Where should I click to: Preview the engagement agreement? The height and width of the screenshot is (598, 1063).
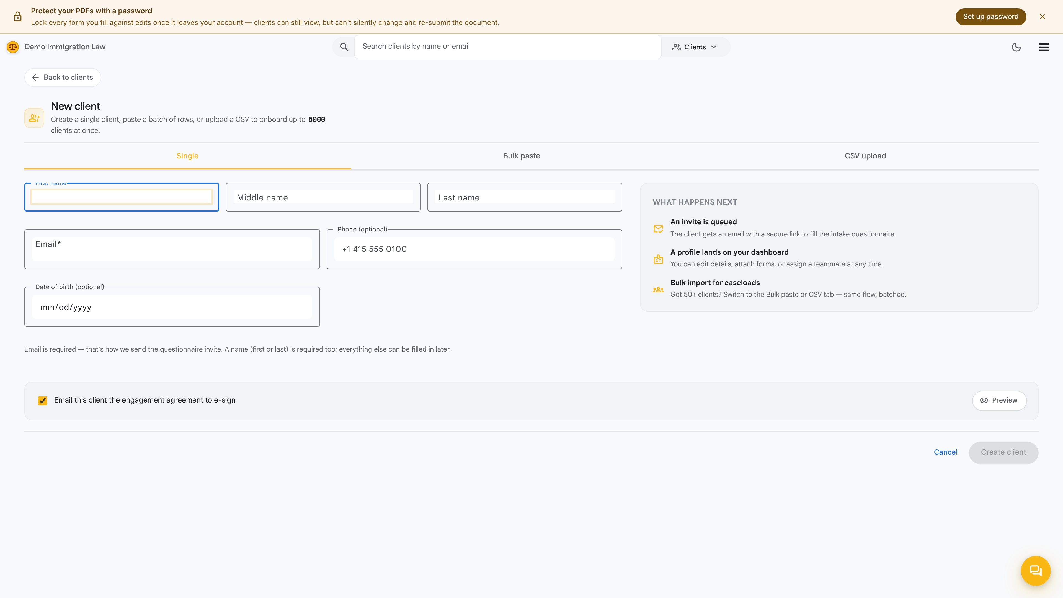999,400
